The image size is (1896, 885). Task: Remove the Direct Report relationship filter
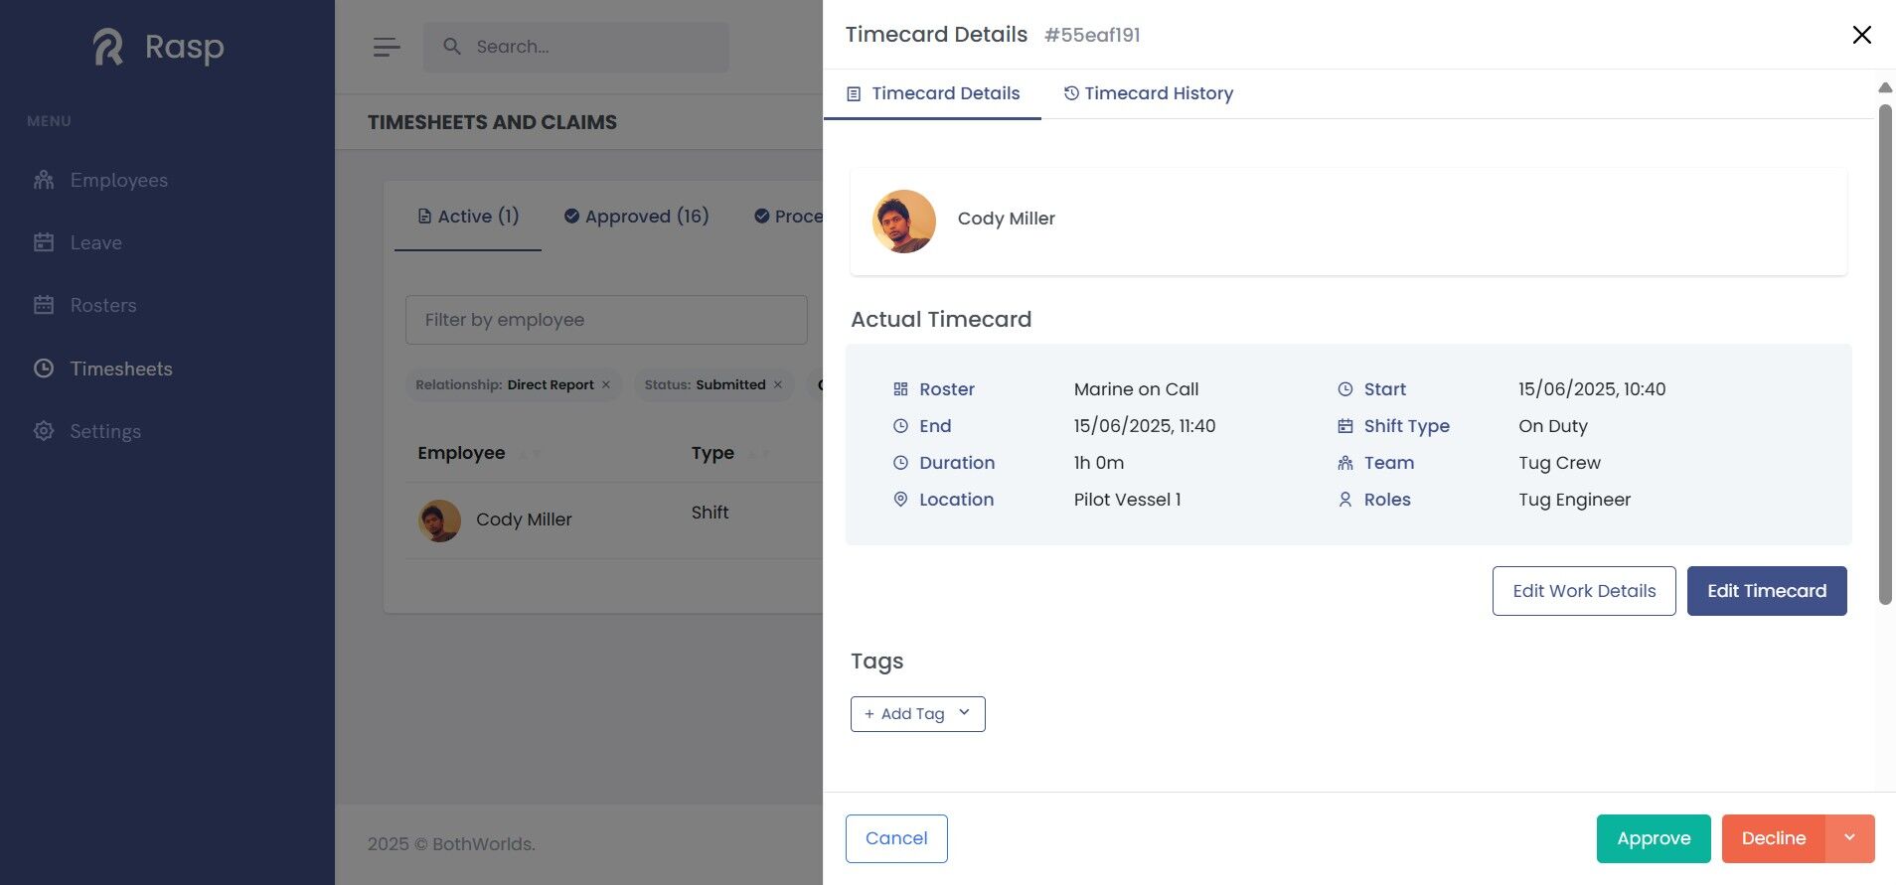[605, 385]
